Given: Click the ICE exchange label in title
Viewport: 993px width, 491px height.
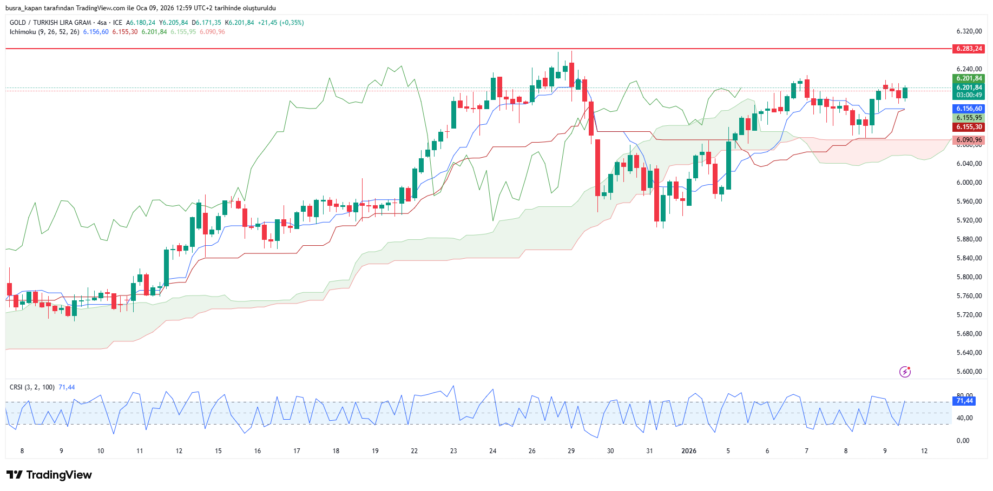Looking at the screenshot, I should [x=117, y=23].
